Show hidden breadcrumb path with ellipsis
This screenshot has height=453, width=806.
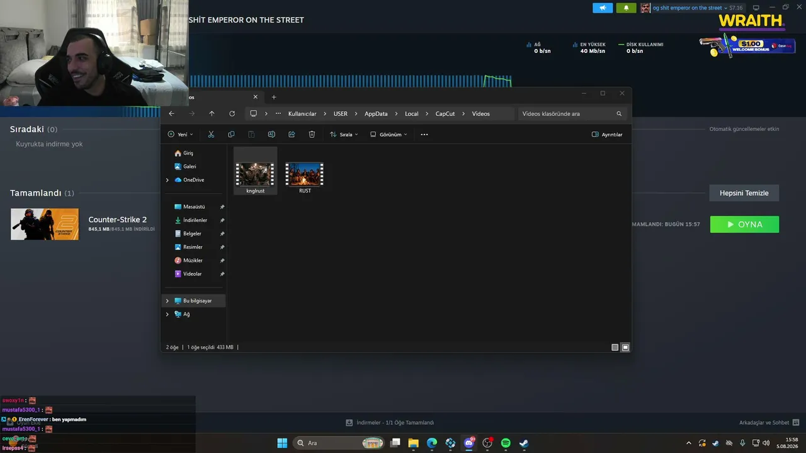(278, 114)
